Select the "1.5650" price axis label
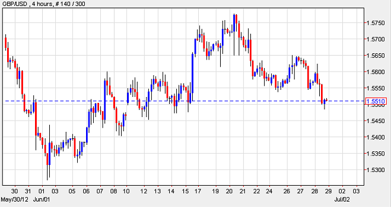The image size is (391, 217). [x=376, y=56]
